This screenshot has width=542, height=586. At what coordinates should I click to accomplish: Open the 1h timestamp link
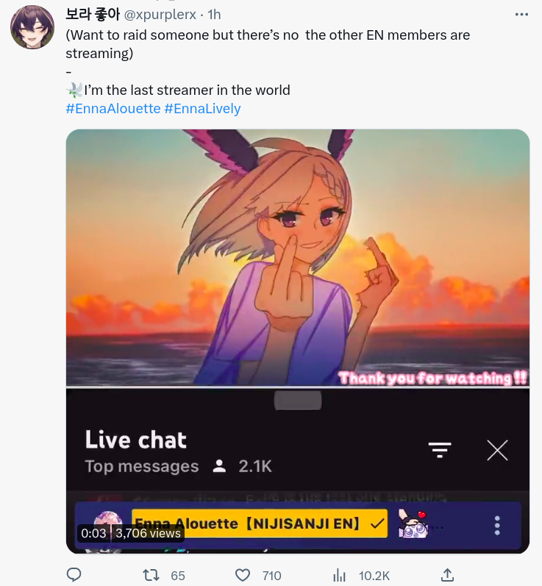click(x=214, y=15)
